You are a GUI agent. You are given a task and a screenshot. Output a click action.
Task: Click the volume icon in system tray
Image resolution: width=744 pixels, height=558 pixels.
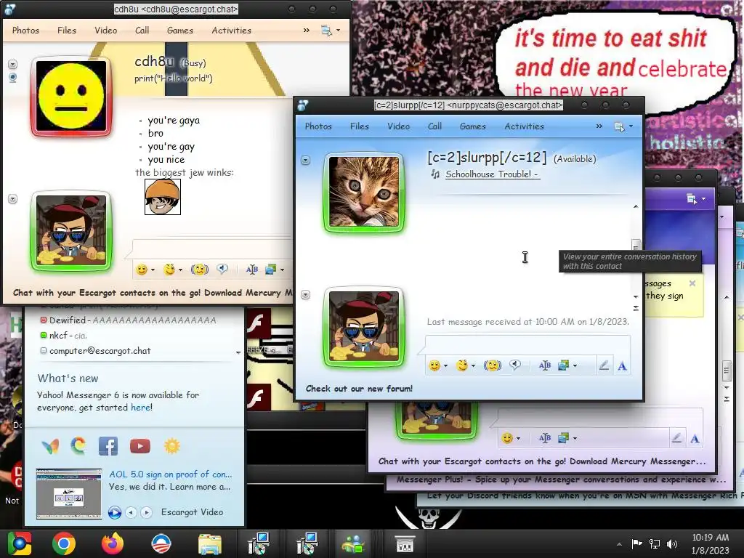click(x=672, y=544)
